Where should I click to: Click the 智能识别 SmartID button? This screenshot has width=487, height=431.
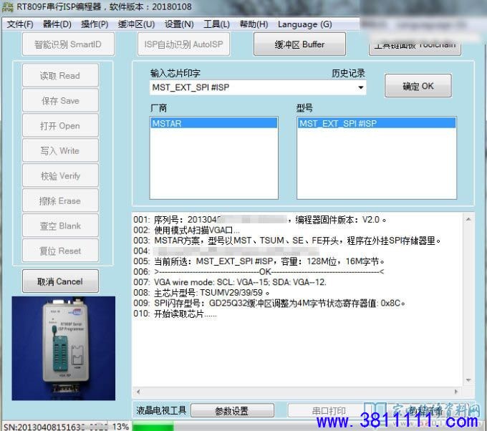(x=68, y=44)
